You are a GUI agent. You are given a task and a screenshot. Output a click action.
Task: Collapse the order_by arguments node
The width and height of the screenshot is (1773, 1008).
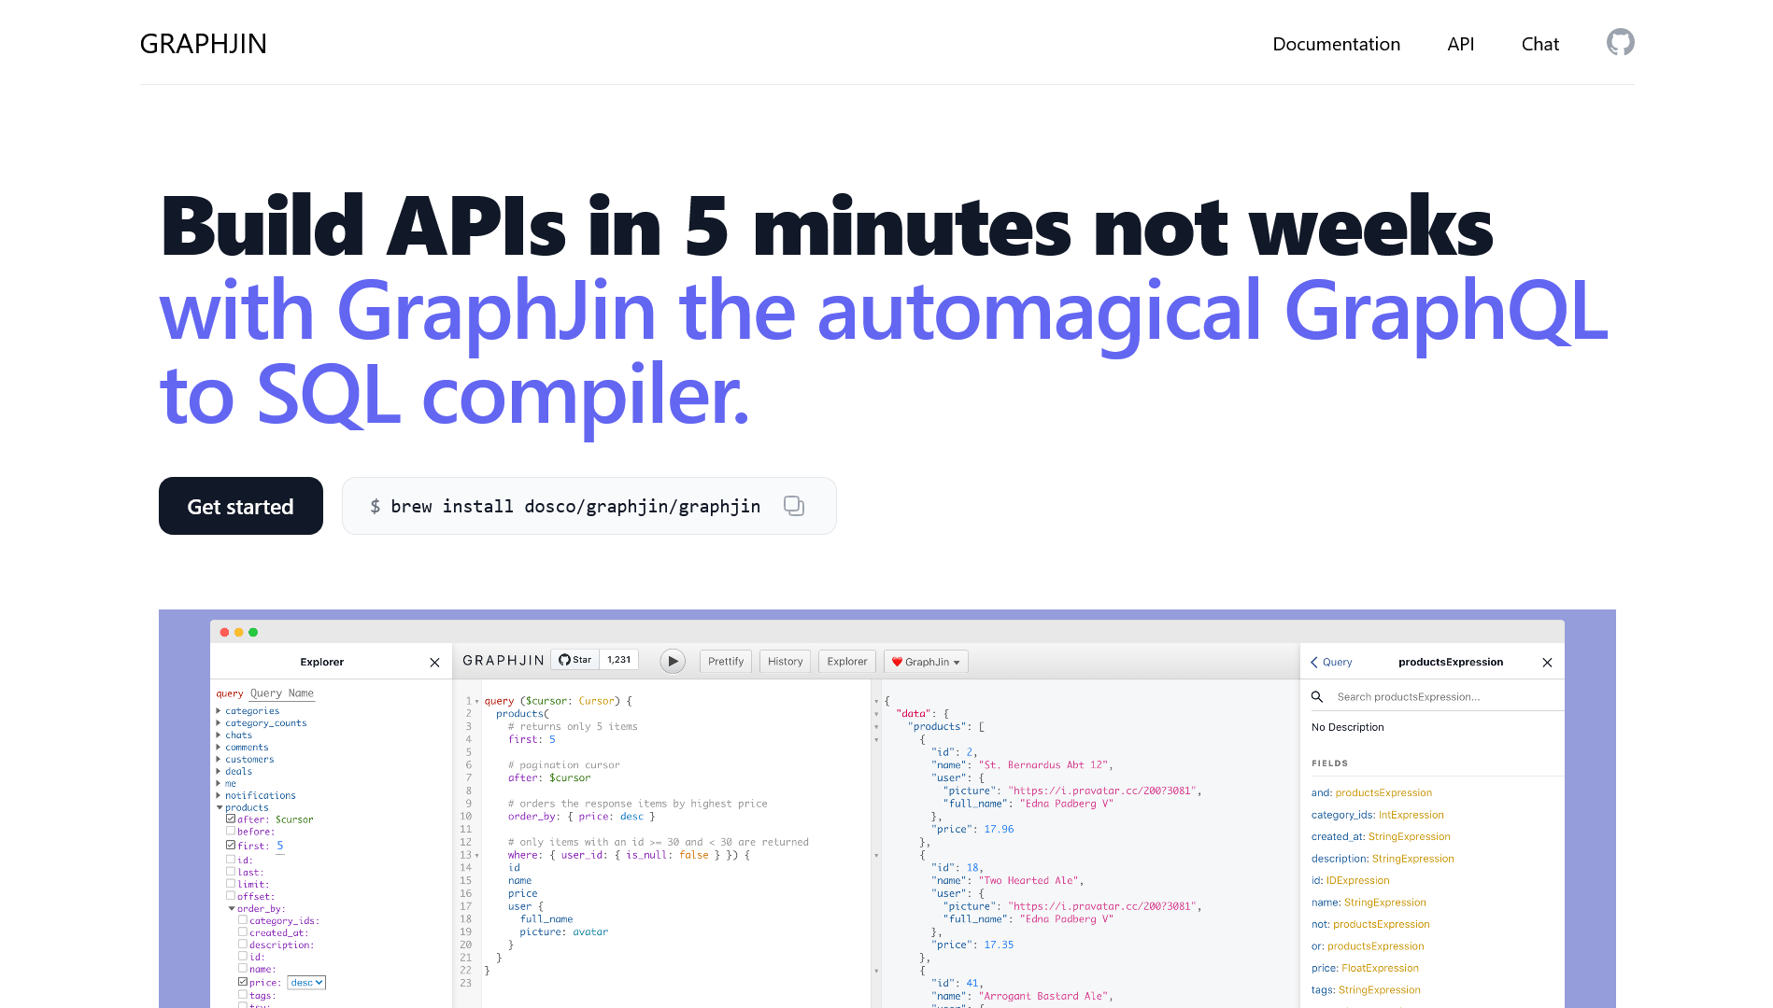tap(232, 909)
